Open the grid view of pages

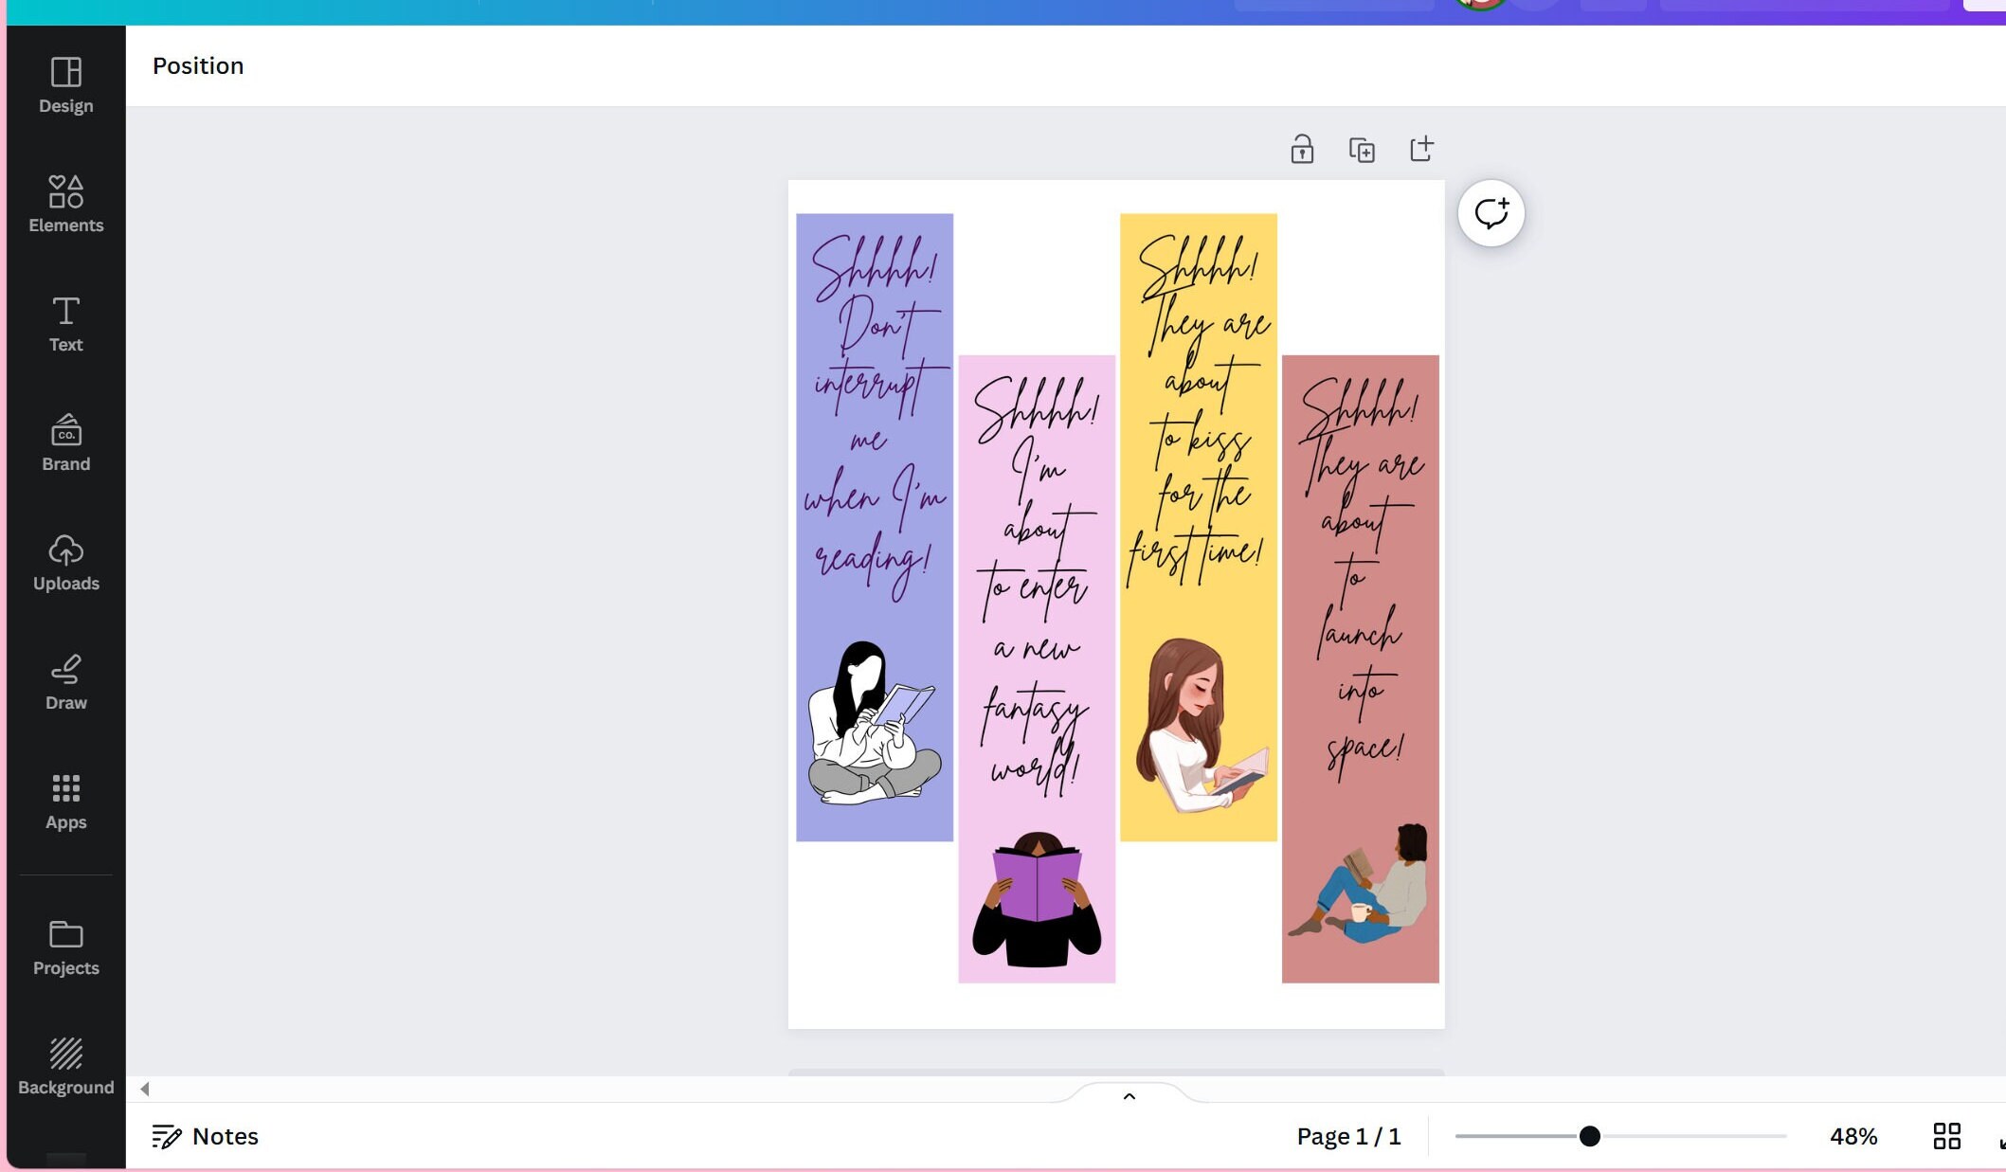point(1946,1135)
